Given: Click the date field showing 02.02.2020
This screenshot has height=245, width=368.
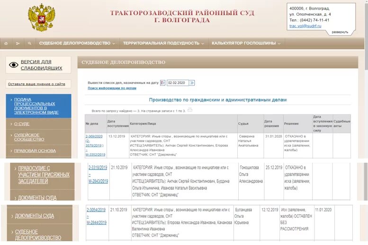Looking at the screenshot, I should click(178, 83).
